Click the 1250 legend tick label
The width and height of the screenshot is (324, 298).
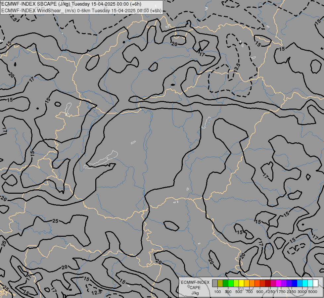click(270, 292)
